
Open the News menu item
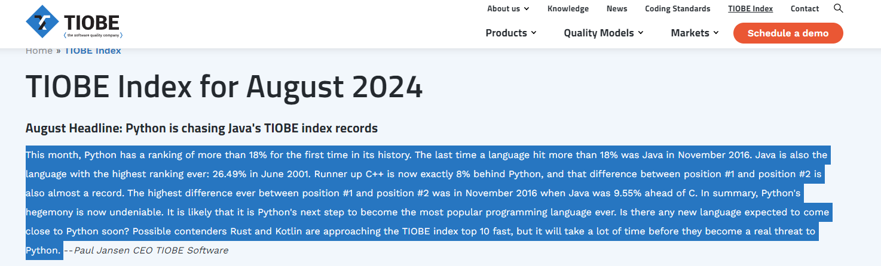[617, 8]
